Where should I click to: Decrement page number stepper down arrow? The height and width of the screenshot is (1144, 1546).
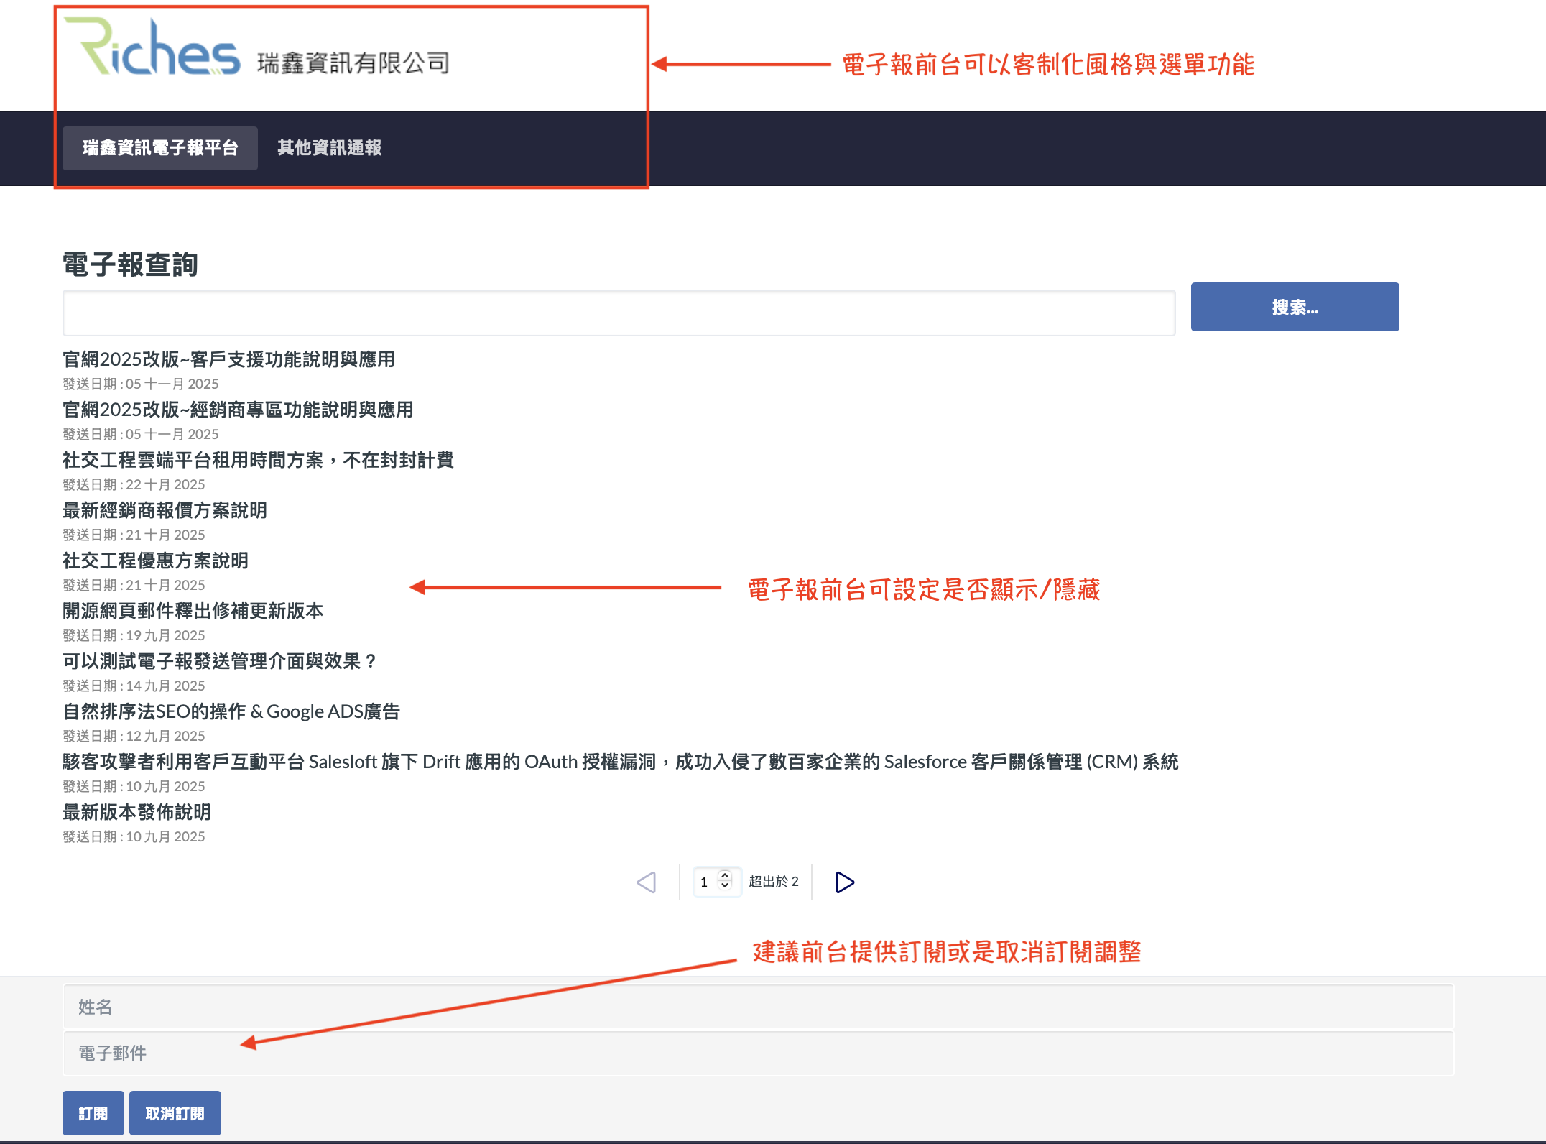[725, 886]
